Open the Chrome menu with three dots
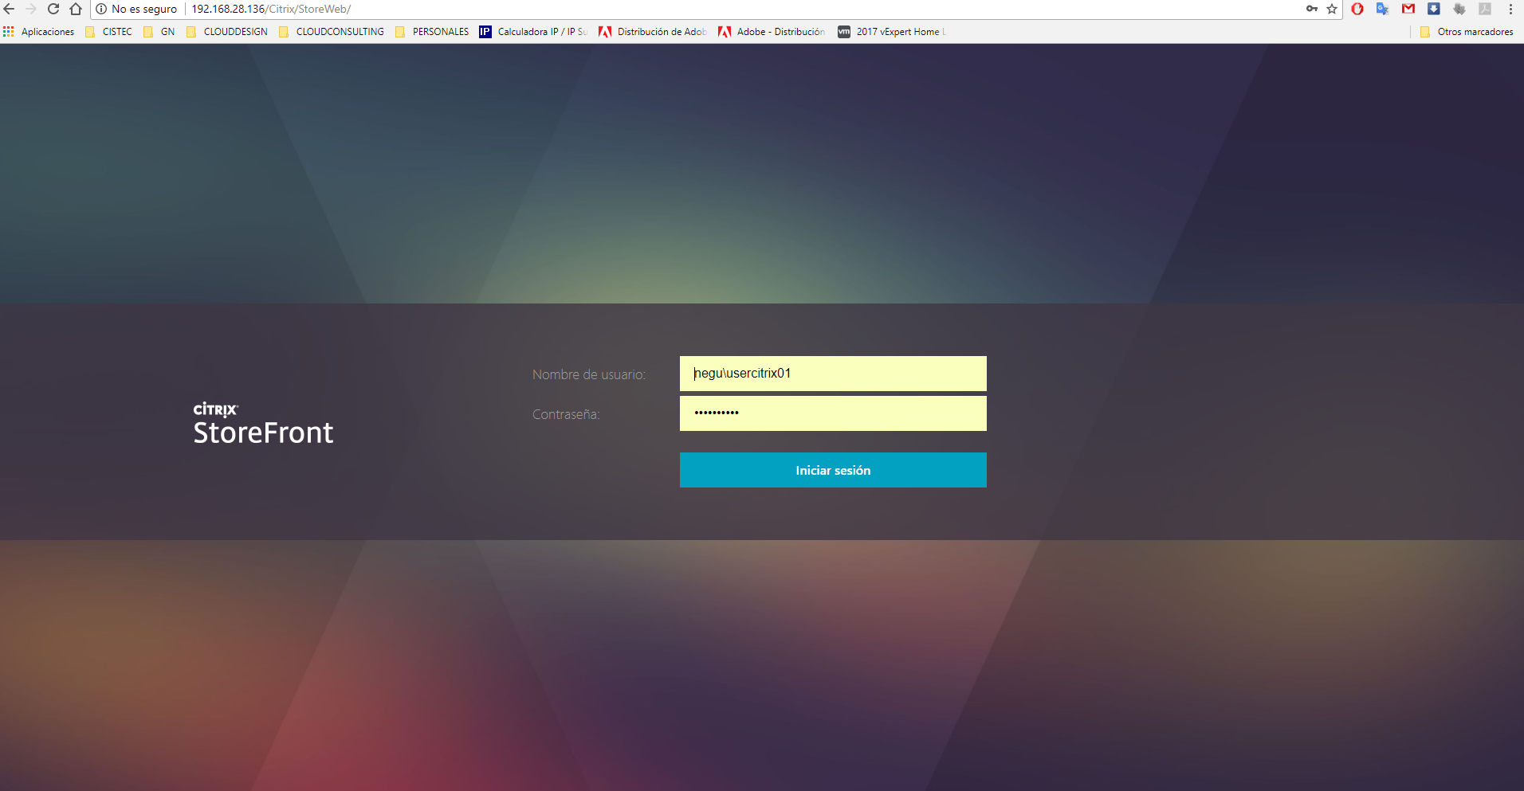The height and width of the screenshot is (791, 1524). coord(1511,9)
